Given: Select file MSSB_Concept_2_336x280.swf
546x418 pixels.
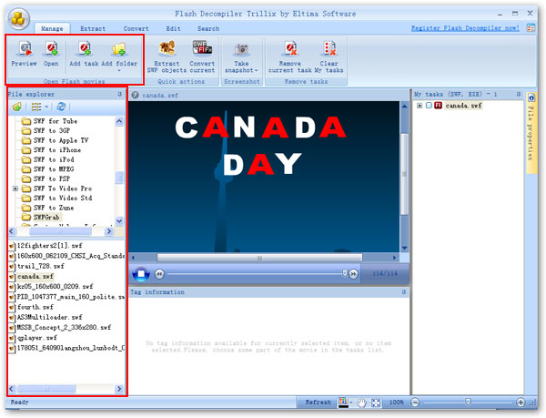Looking at the screenshot, I should coord(64,328).
